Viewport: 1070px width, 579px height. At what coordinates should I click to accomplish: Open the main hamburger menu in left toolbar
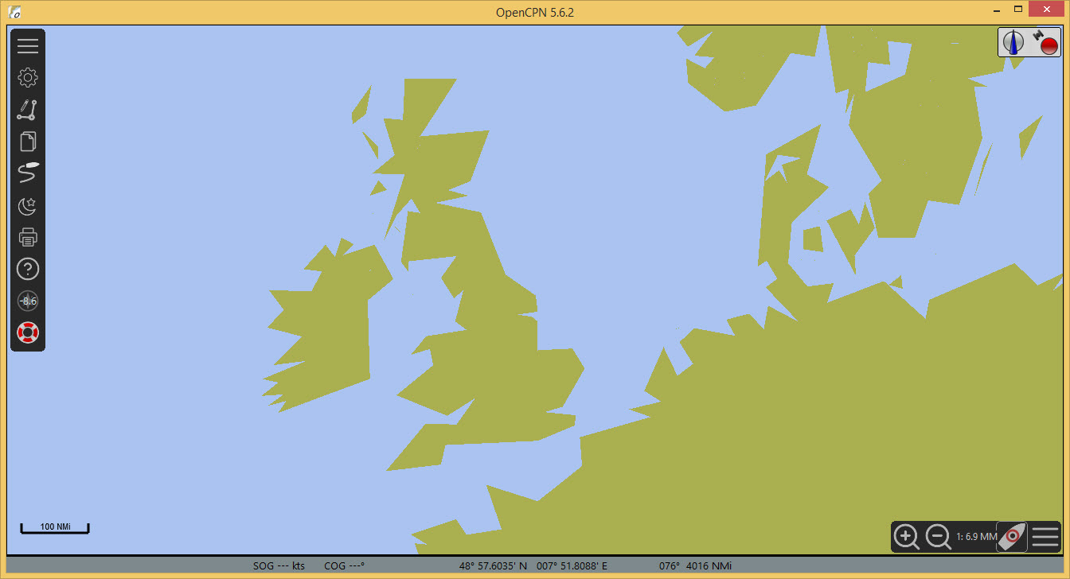point(28,46)
